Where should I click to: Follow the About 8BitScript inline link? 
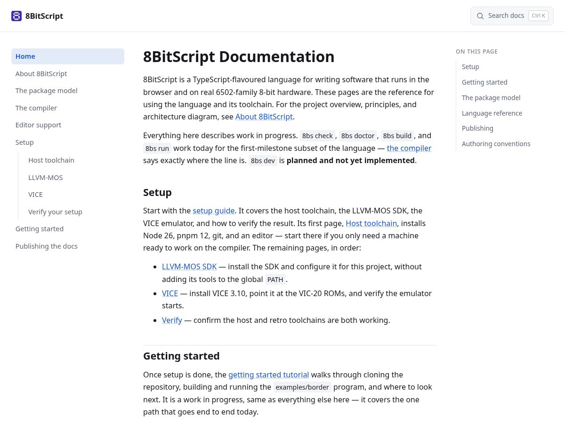coord(264,117)
